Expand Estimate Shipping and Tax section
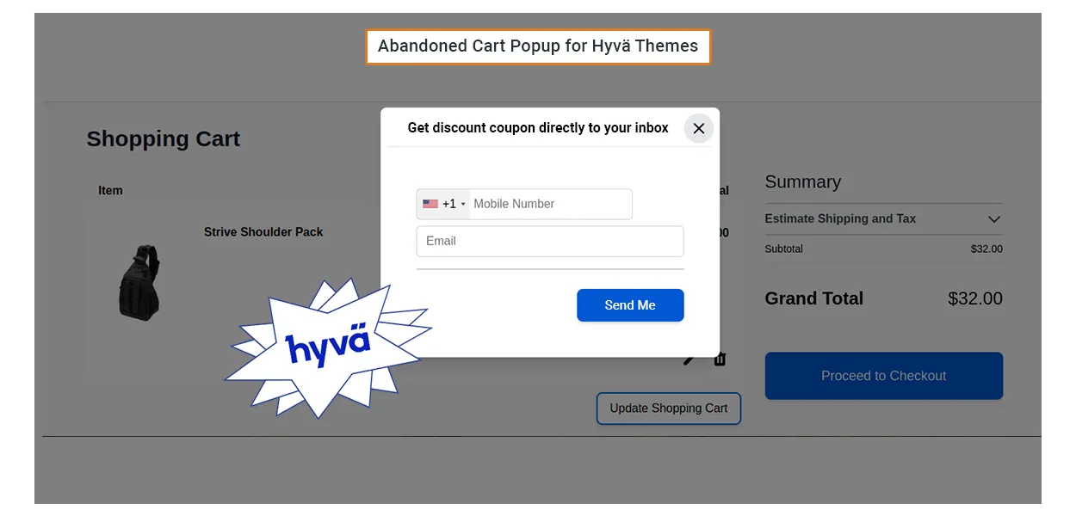The height and width of the screenshot is (516, 1076). point(840,219)
